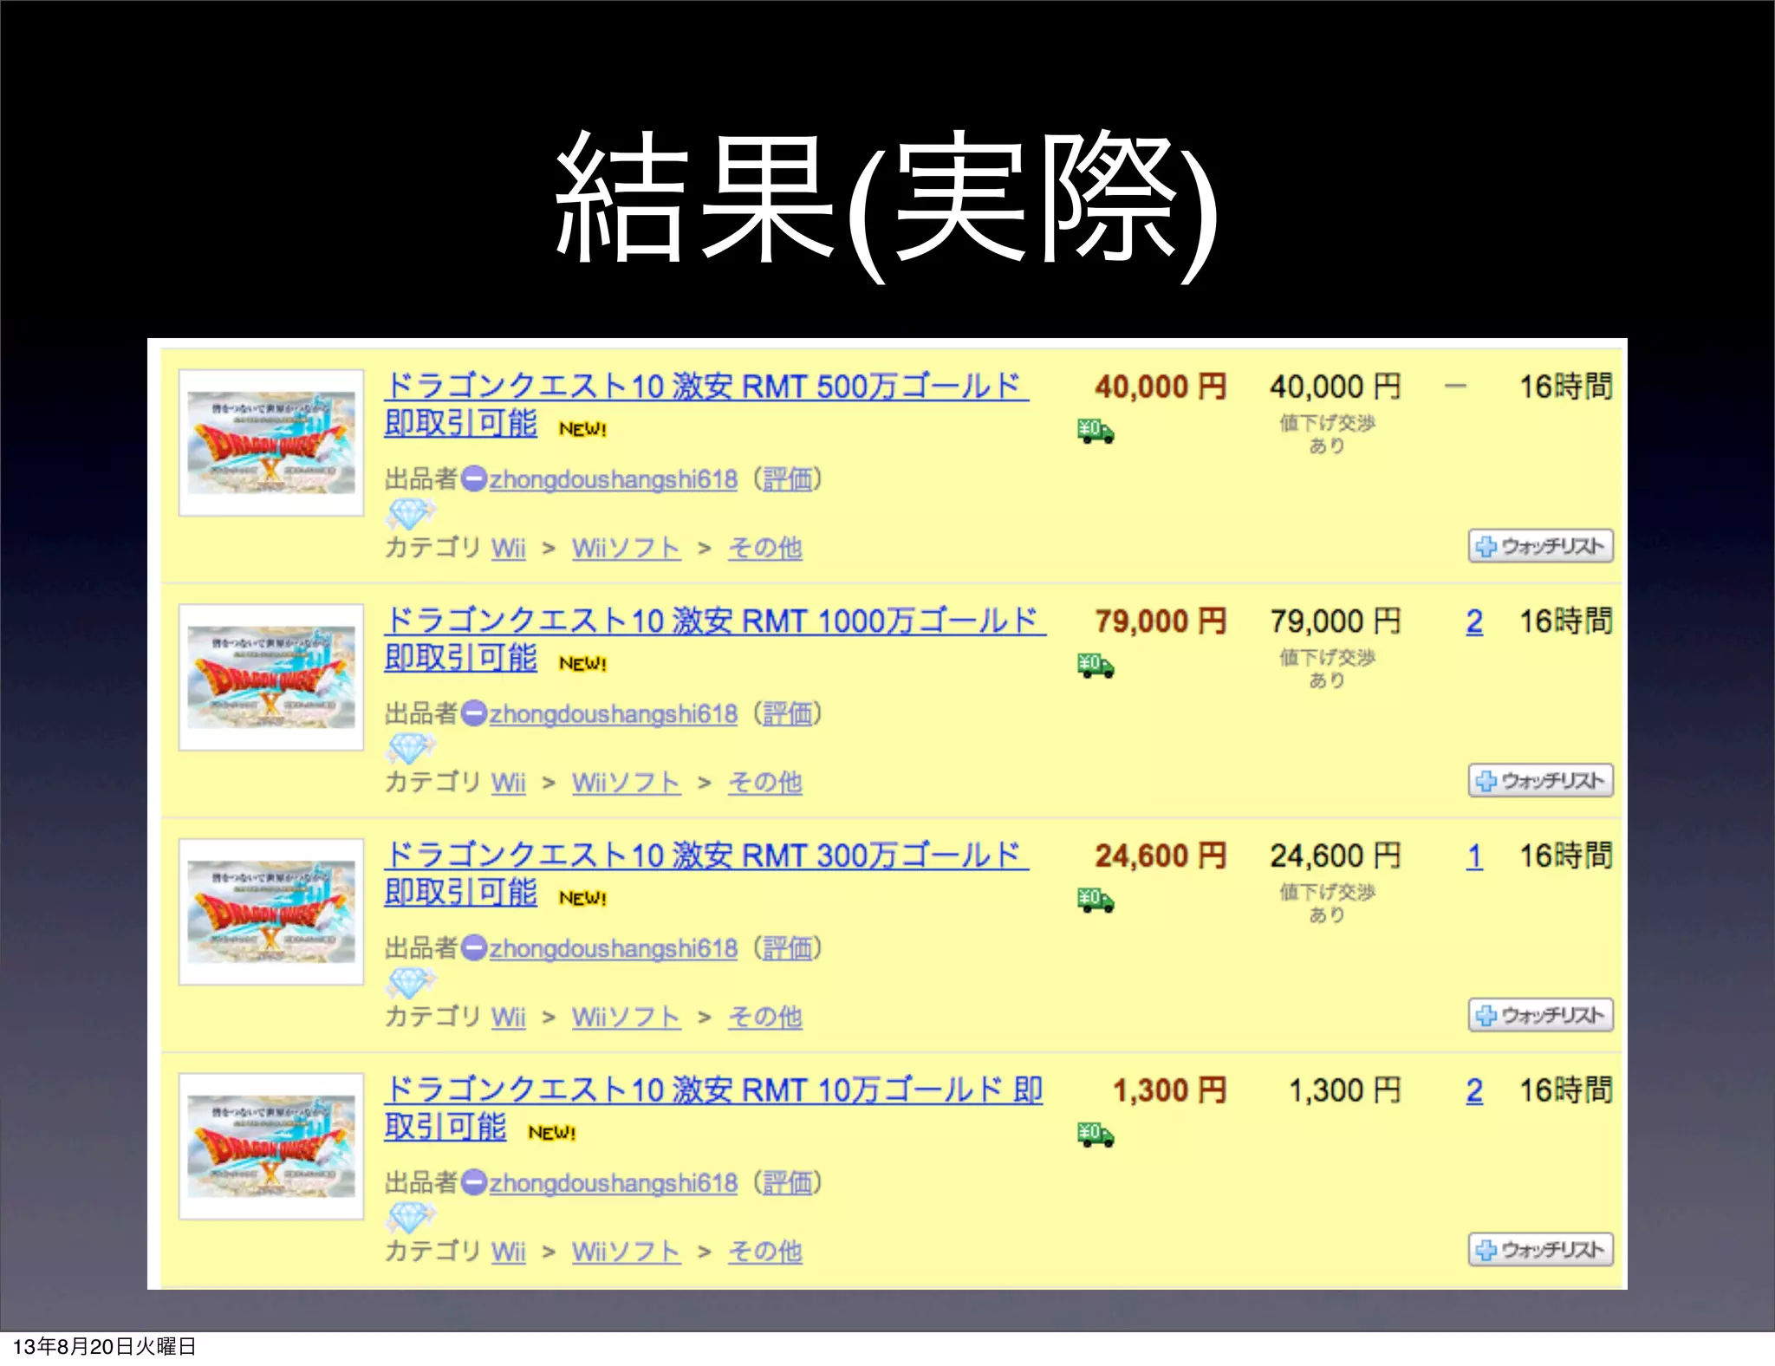Click the 1000万ゴールド listing thumbnail
The height and width of the screenshot is (1366, 1775).
[271, 677]
